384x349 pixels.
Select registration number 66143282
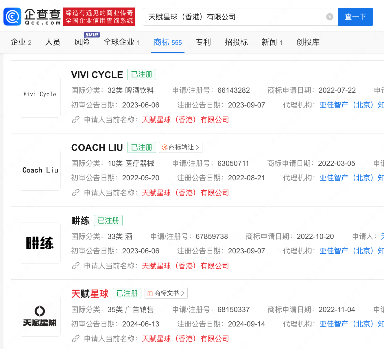234,90
